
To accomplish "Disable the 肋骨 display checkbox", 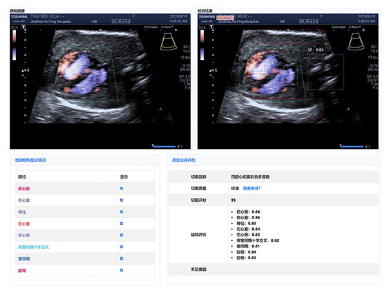I will pos(121,270).
